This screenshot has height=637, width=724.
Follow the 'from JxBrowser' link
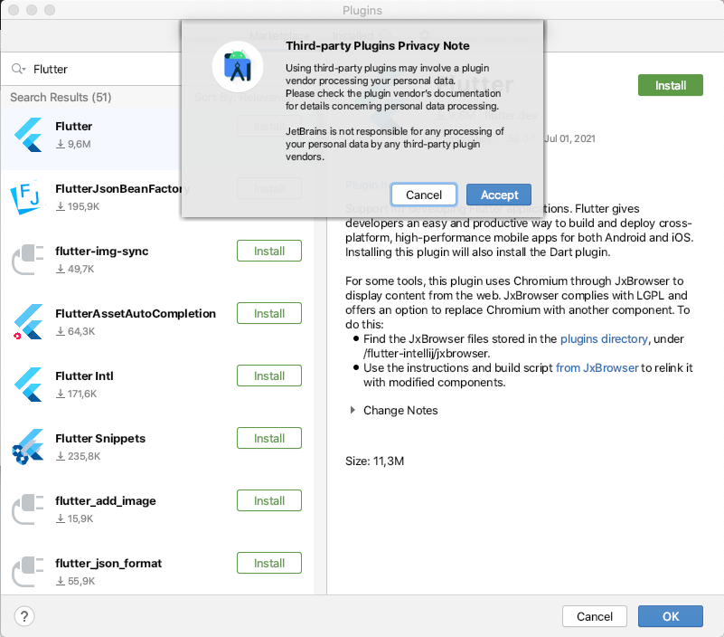click(597, 367)
